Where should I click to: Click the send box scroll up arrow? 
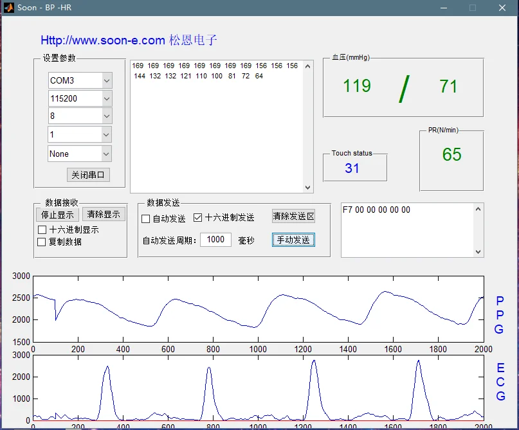tap(478, 209)
